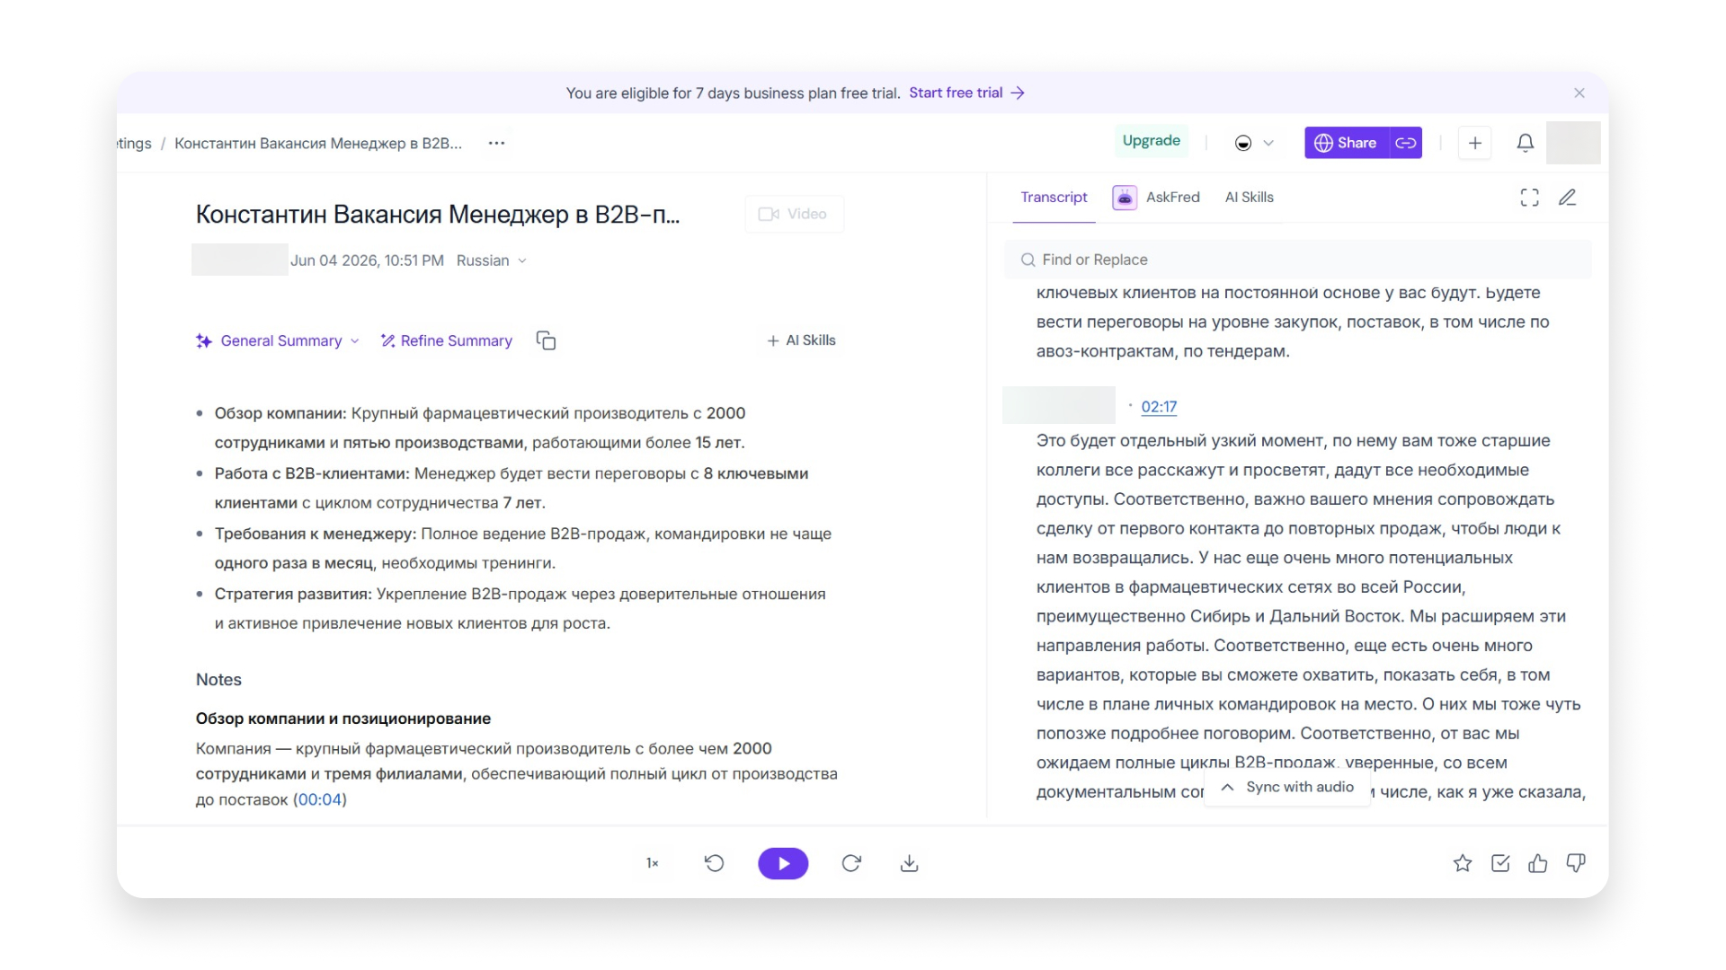
Task: Open notifications bell
Action: tap(1525, 143)
